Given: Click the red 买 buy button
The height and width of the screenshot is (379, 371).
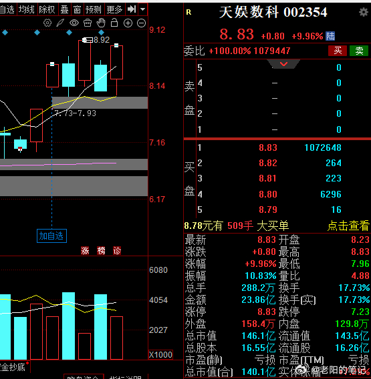Looking at the screenshot, I should 338,51.
